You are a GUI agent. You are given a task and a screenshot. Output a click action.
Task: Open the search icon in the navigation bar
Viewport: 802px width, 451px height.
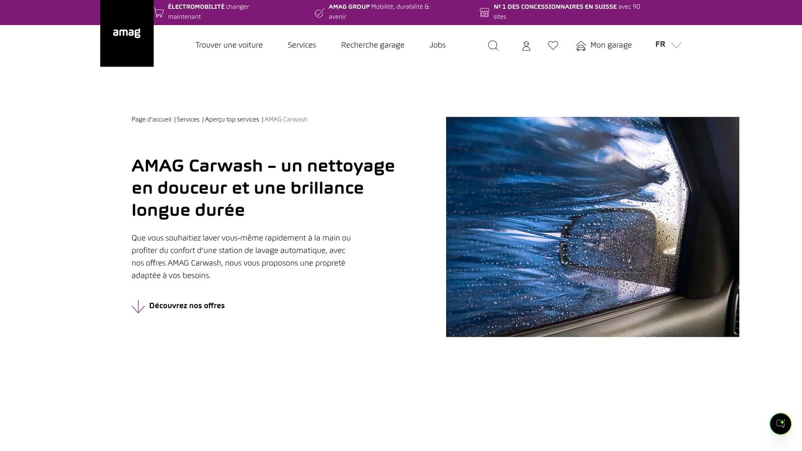[x=493, y=45]
